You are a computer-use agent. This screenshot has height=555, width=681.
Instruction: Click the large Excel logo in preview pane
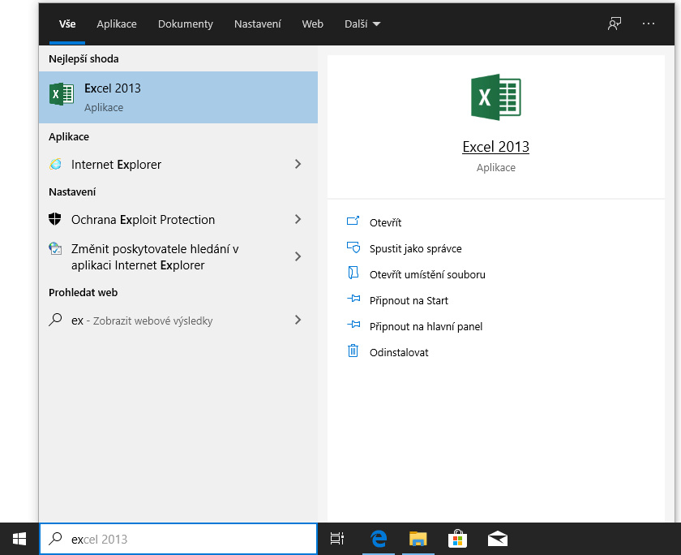[495, 97]
